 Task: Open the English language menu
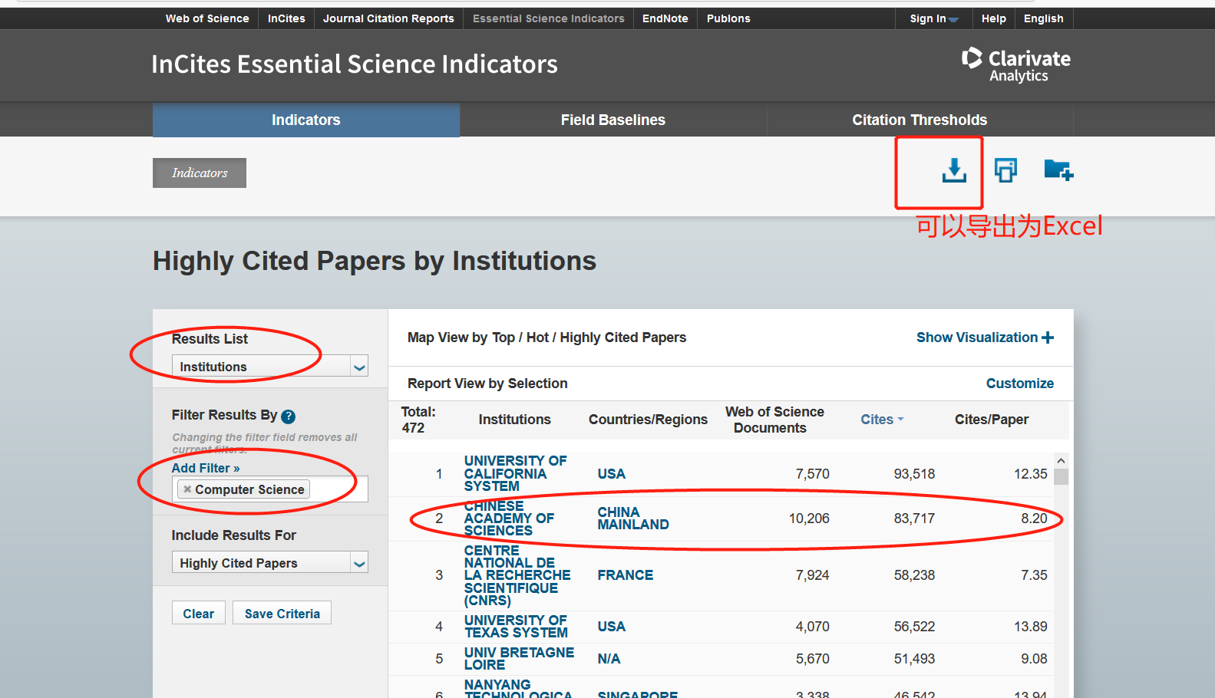[1043, 18]
